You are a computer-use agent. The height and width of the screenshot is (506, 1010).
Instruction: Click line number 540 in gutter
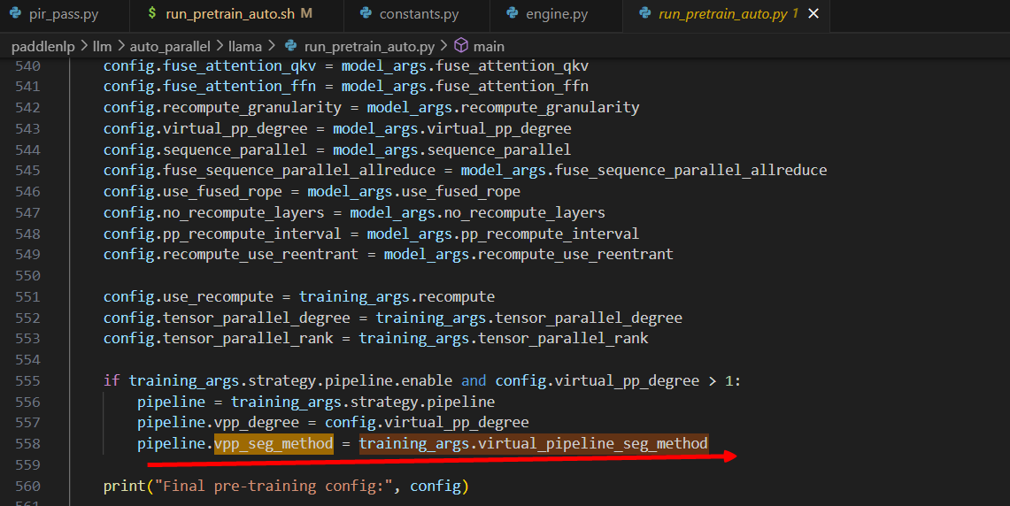tap(27, 65)
